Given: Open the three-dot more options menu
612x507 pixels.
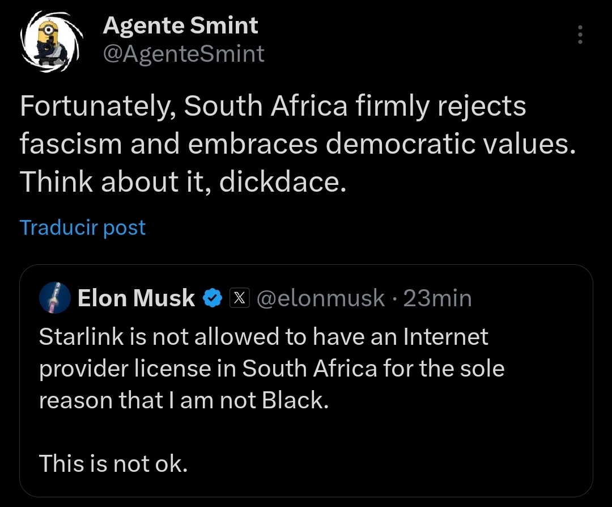Looking at the screenshot, I should [x=579, y=35].
